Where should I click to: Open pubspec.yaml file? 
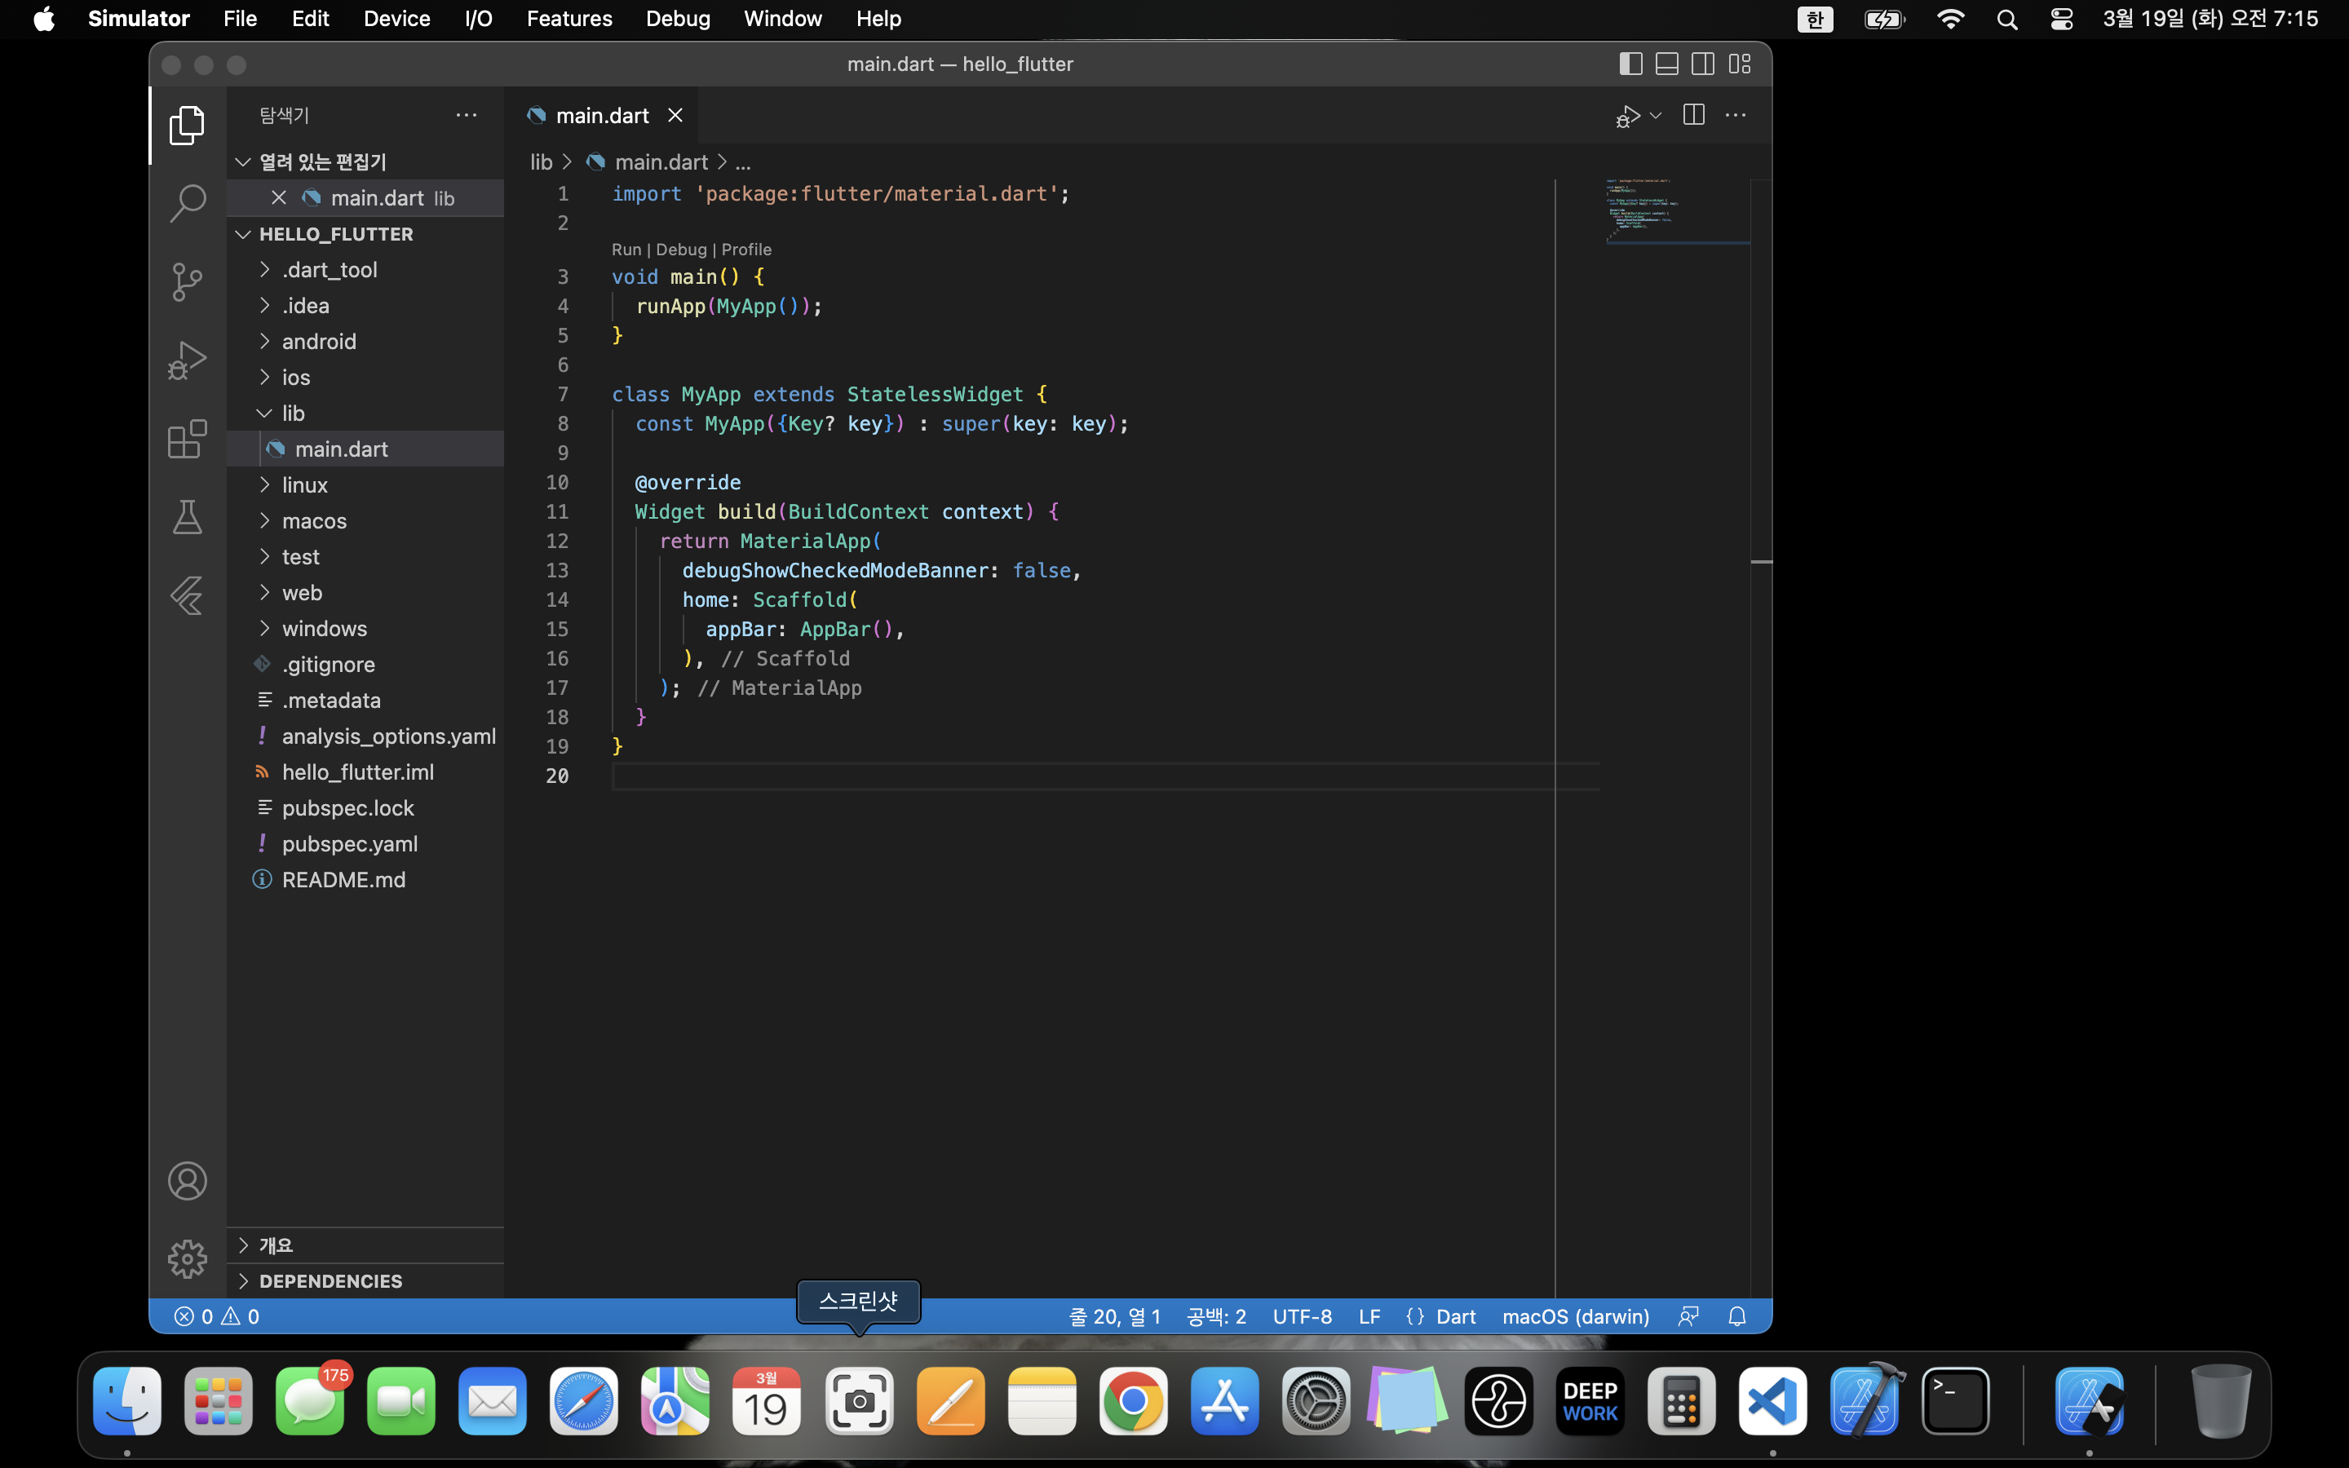(x=366, y=844)
